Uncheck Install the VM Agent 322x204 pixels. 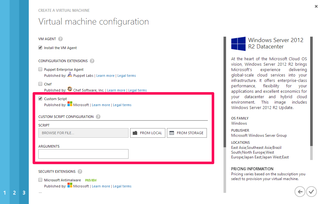(x=40, y=48)
